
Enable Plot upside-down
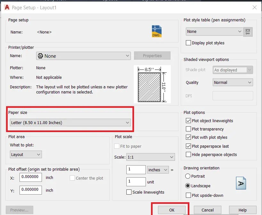(x=188, y=195)
